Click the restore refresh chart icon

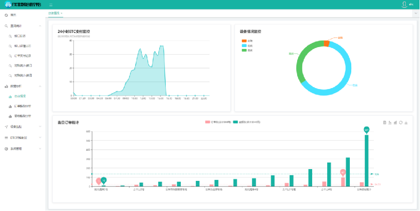pos(400,122)
